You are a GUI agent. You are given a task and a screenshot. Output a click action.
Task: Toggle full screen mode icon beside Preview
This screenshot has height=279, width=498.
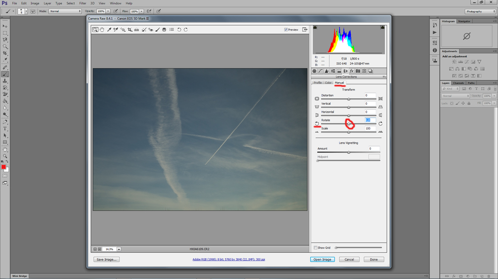click(305, 29)
